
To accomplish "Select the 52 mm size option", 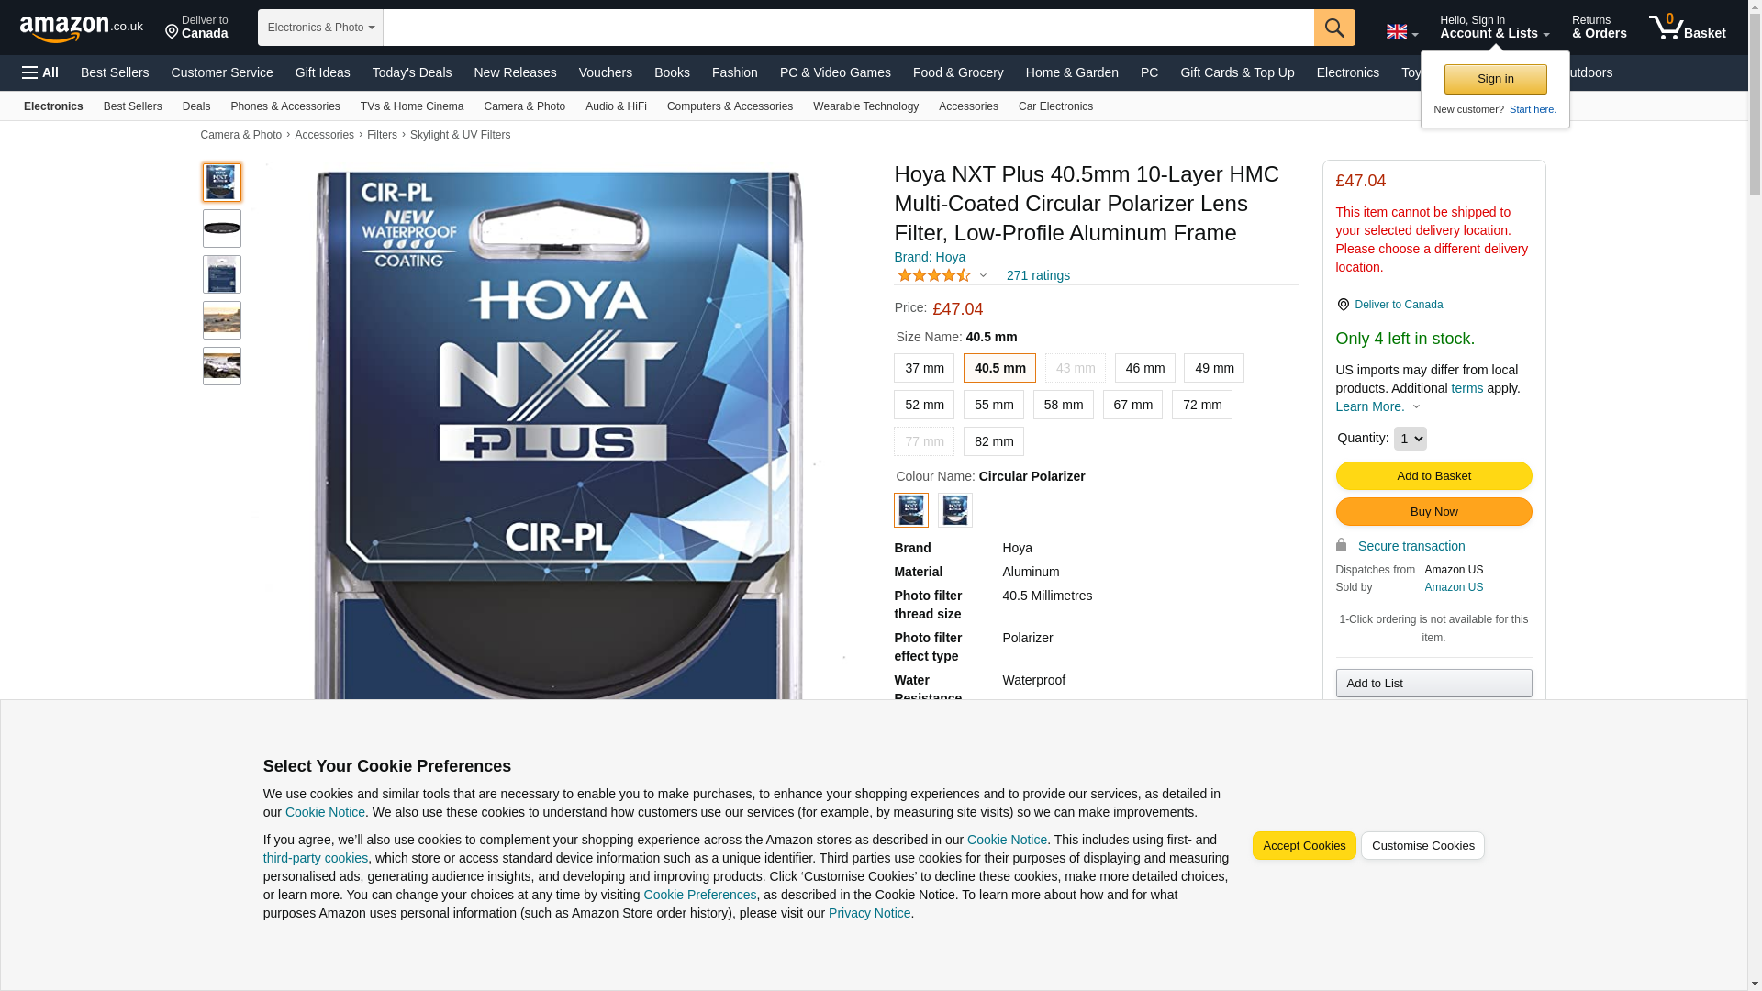I will click(923, 405).
